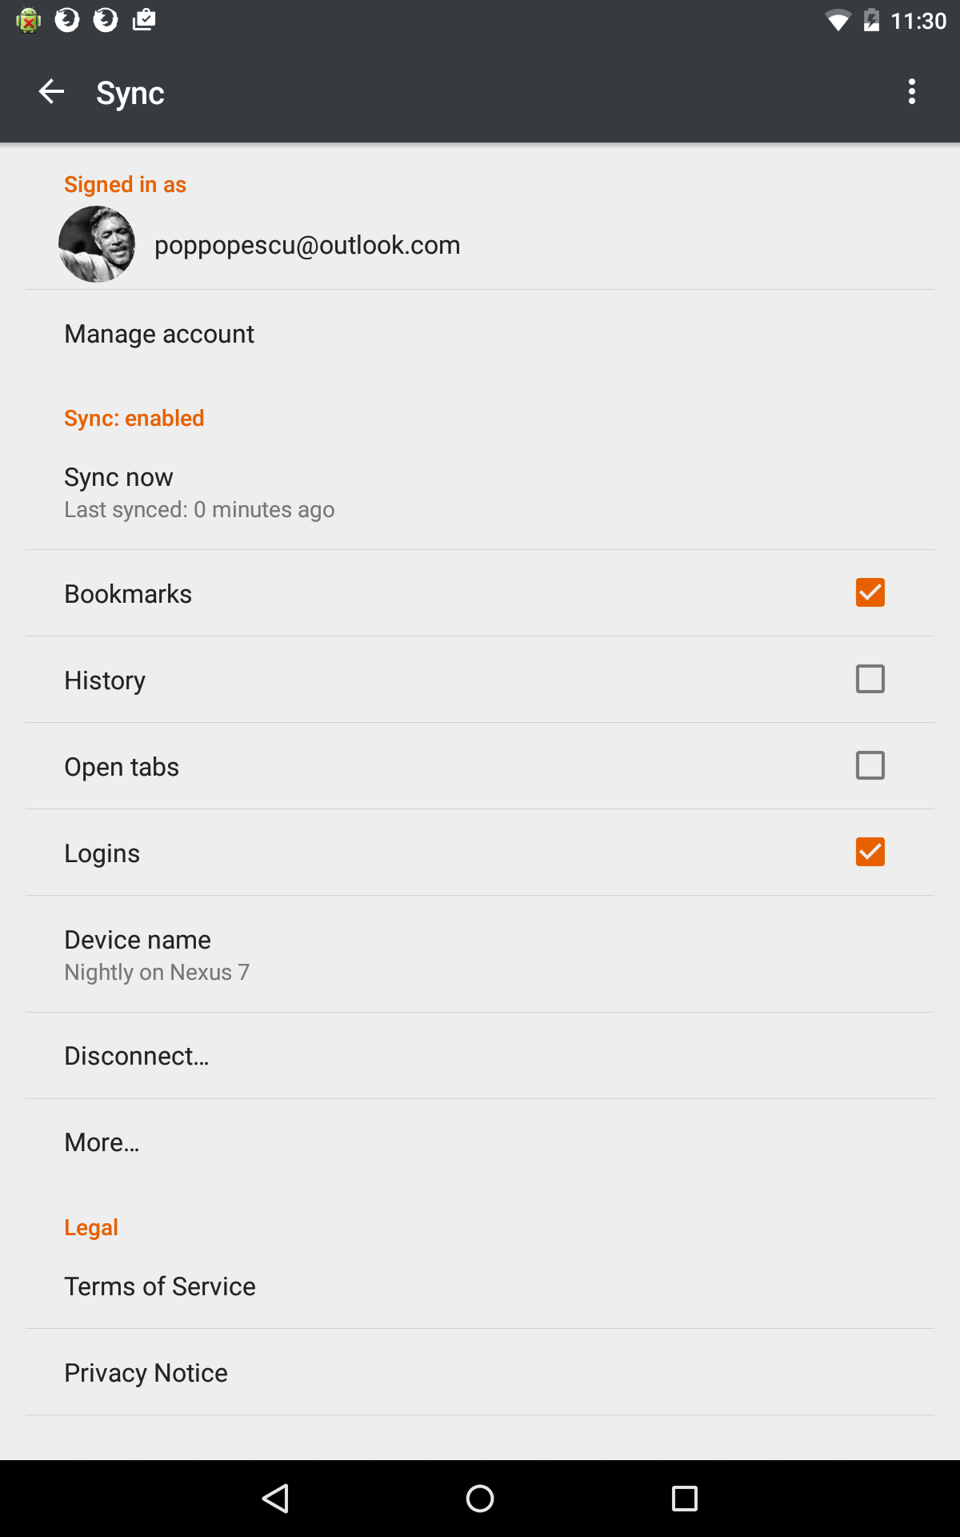Viewport: 960px width, 1537px height.
Task: Tap Sync now to synchronize
Action: 480,492
